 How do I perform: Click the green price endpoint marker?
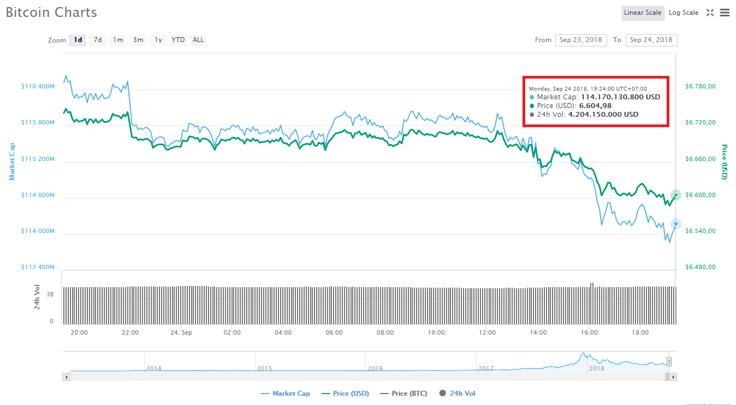click(x=676, y=195)
